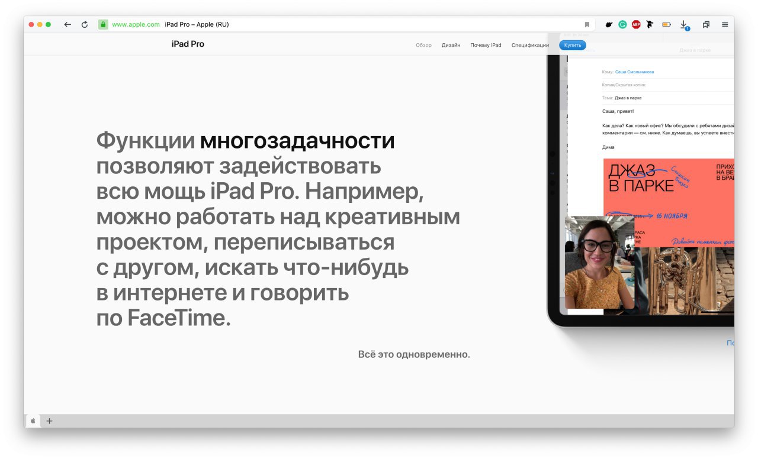The height and width of the screenshot is (459, 758).
Task: Click the partially visible blue link under iPad
Action: (730, 342)
